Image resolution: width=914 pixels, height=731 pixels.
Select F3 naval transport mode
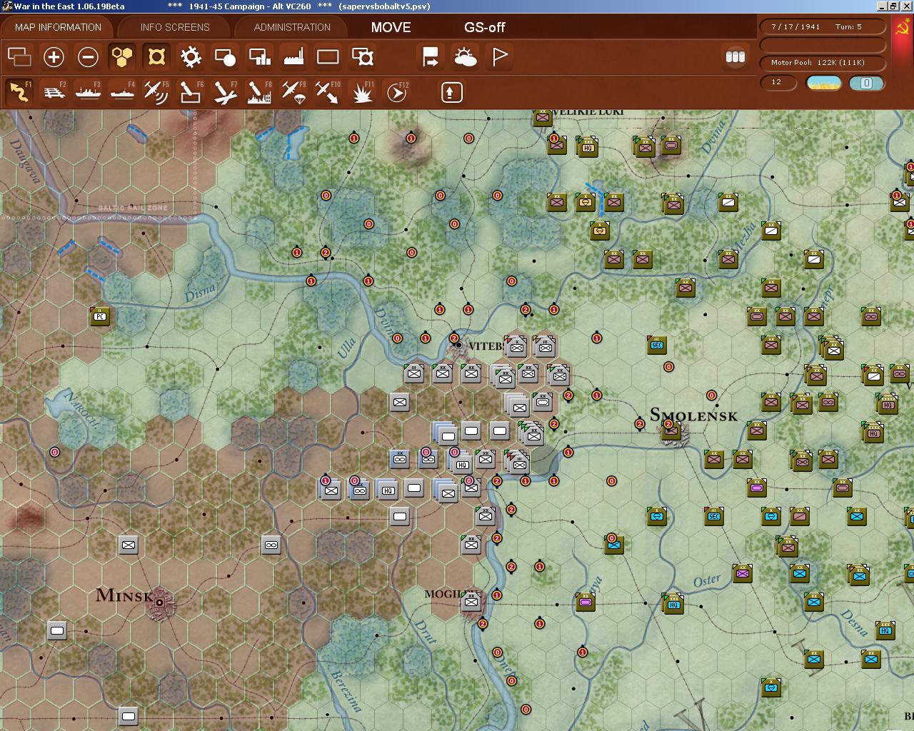point(88,92)
